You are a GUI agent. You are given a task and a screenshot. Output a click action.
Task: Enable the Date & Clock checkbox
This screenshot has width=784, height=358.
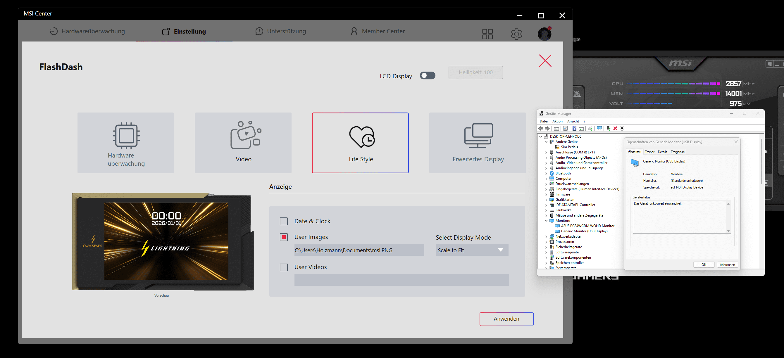284,221
